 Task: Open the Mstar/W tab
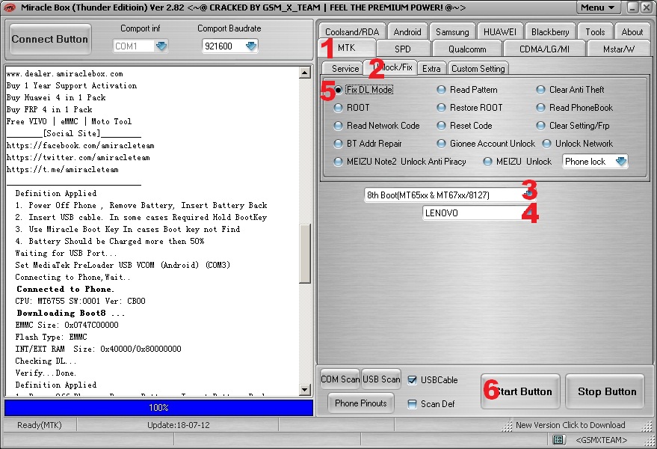619,49
